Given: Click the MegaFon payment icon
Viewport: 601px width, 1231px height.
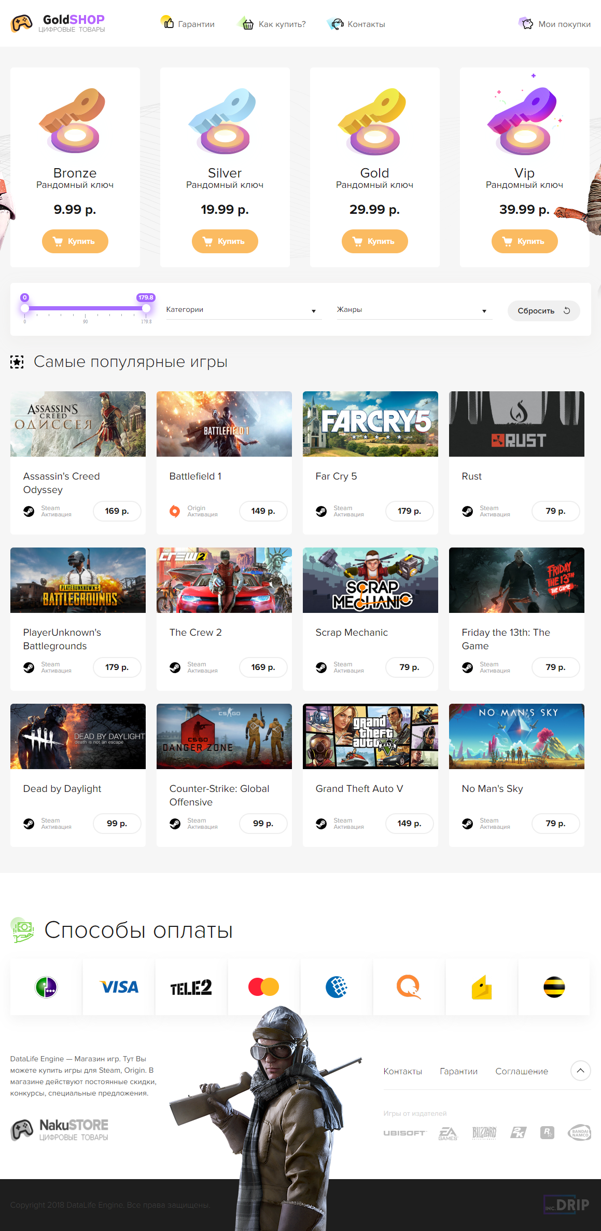Looking at the screenshot, I should coord(46,987).
